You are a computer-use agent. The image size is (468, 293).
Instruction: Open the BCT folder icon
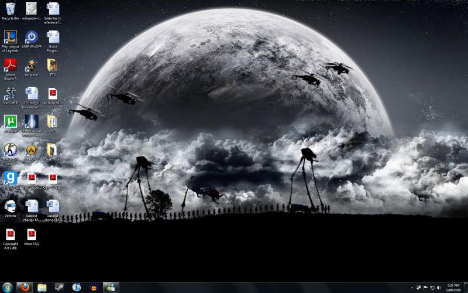click(x=53, y=124)
